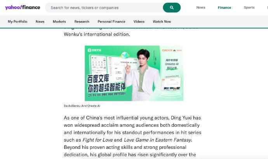Open the top News link
The image size is (268, 159).
pyautogui.click(x=201, y=7)
